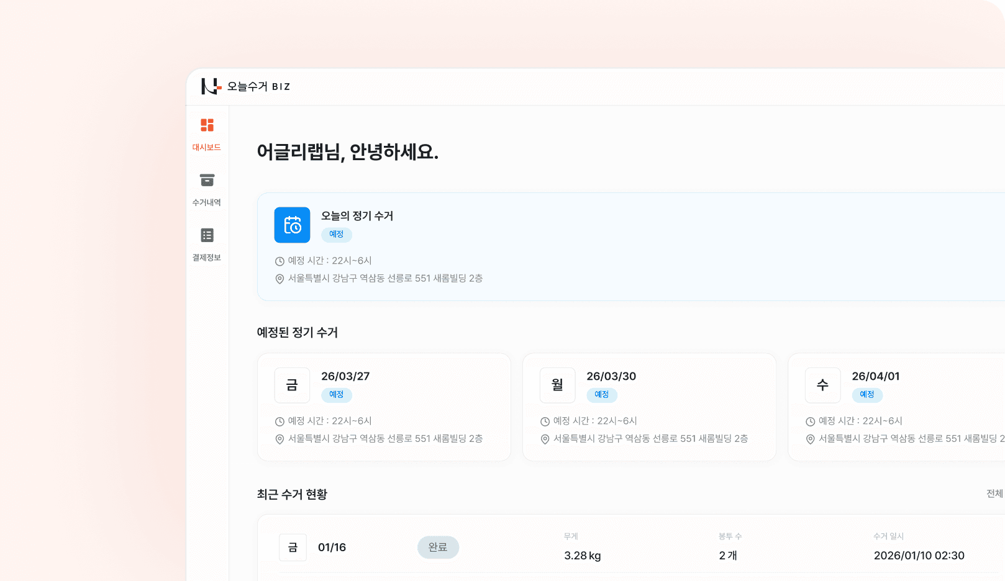Click the 어글리랩님, 안녕하세요. greeting heading
Image resolution: width=1005 pixels, height=581 pixels.
click(348, 151)
